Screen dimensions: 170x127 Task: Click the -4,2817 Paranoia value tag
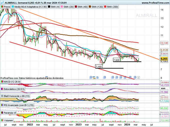164,117
